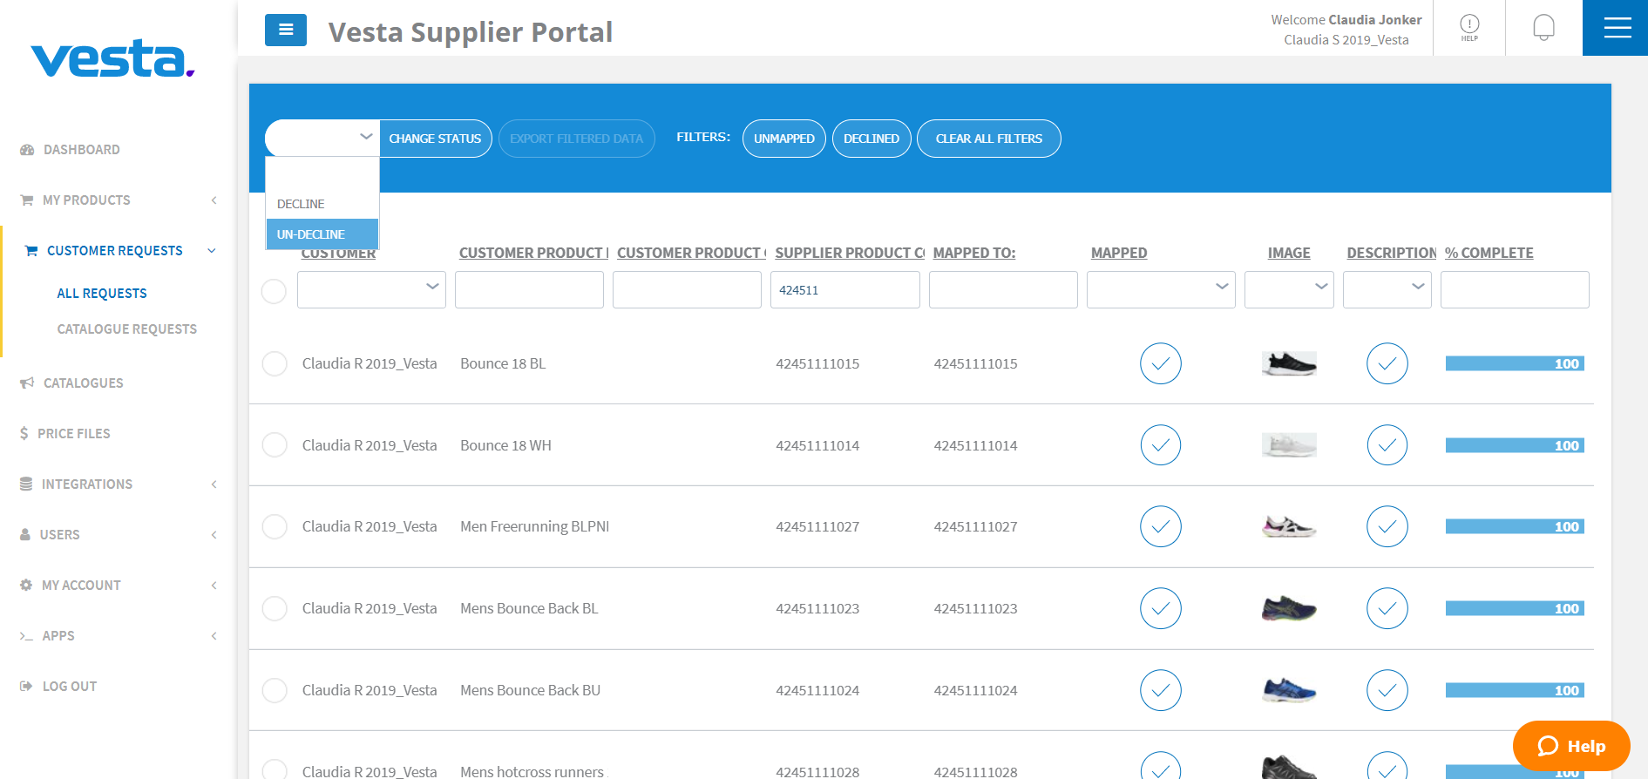Click the Mapped To filter input
Screen dimensions: 1648x779
(x=1003, y=289)
